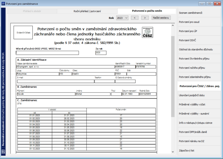Select Info o nástupu/výstupu cizince

tap(199, 123)
